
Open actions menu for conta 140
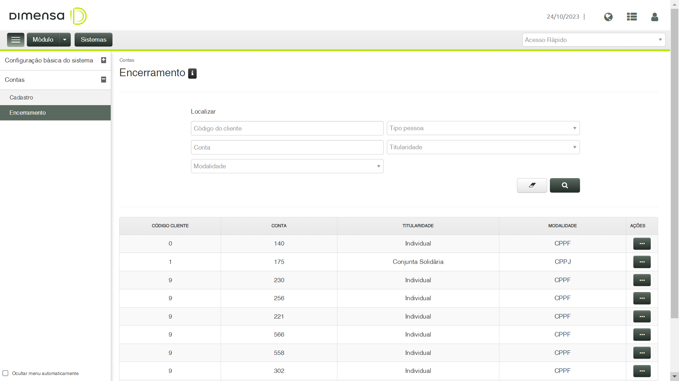tap(642, 244)
